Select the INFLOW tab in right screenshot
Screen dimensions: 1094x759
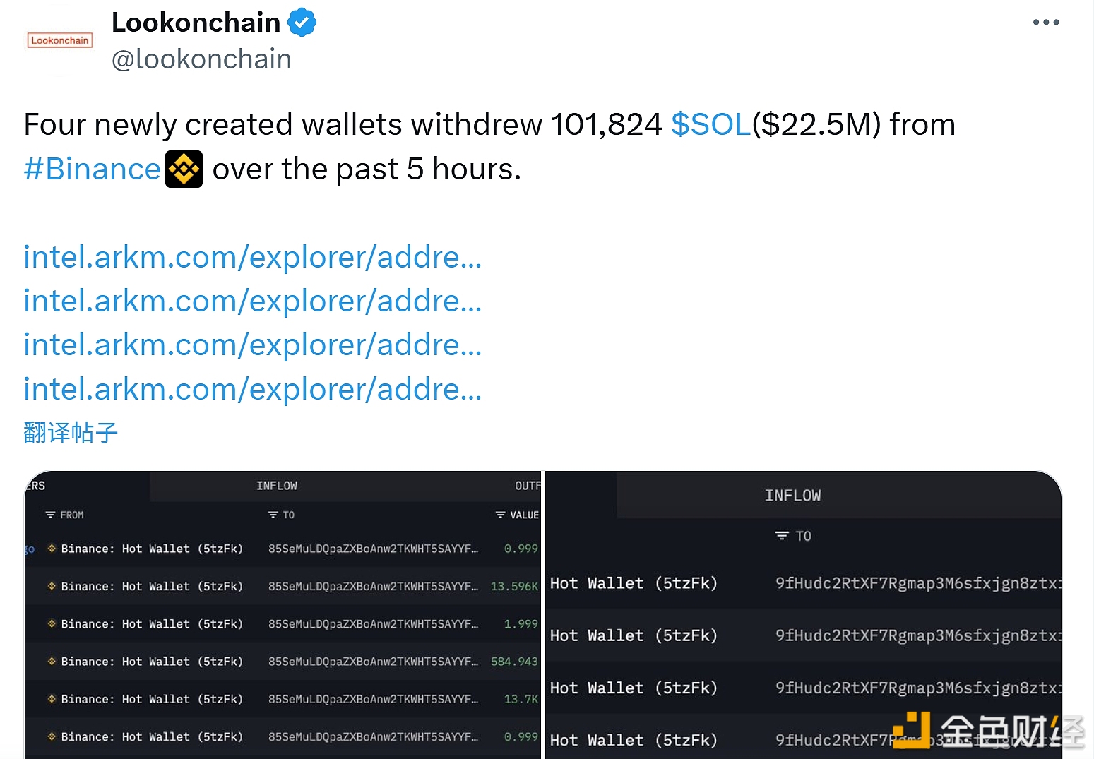click(x=792, y=496)
